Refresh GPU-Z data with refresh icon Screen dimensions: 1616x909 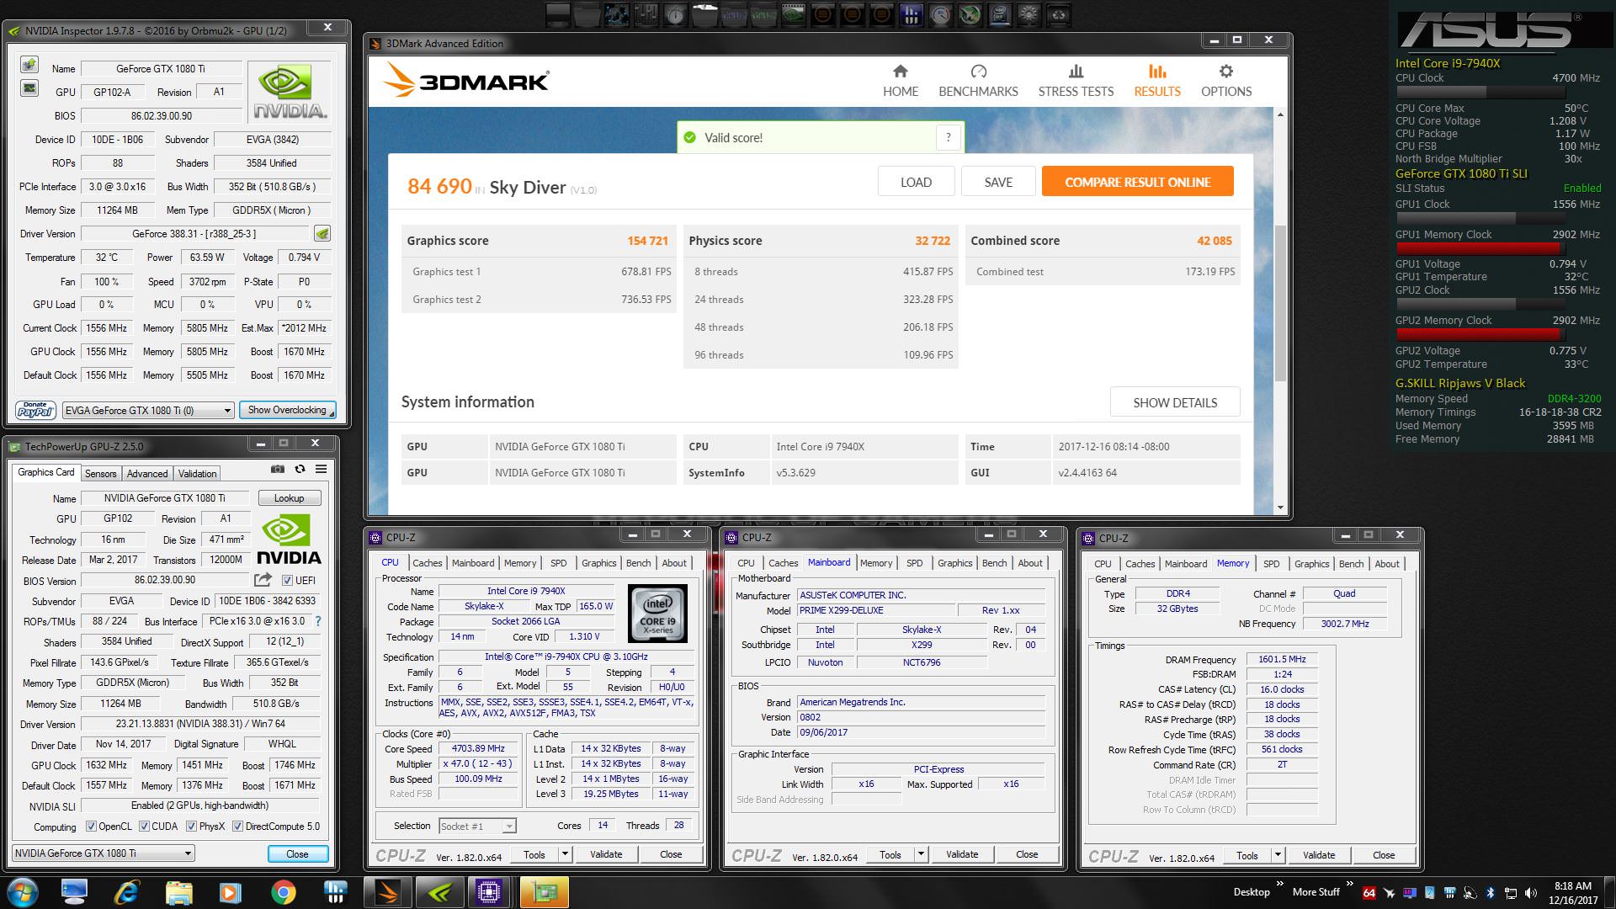(300, 469)
